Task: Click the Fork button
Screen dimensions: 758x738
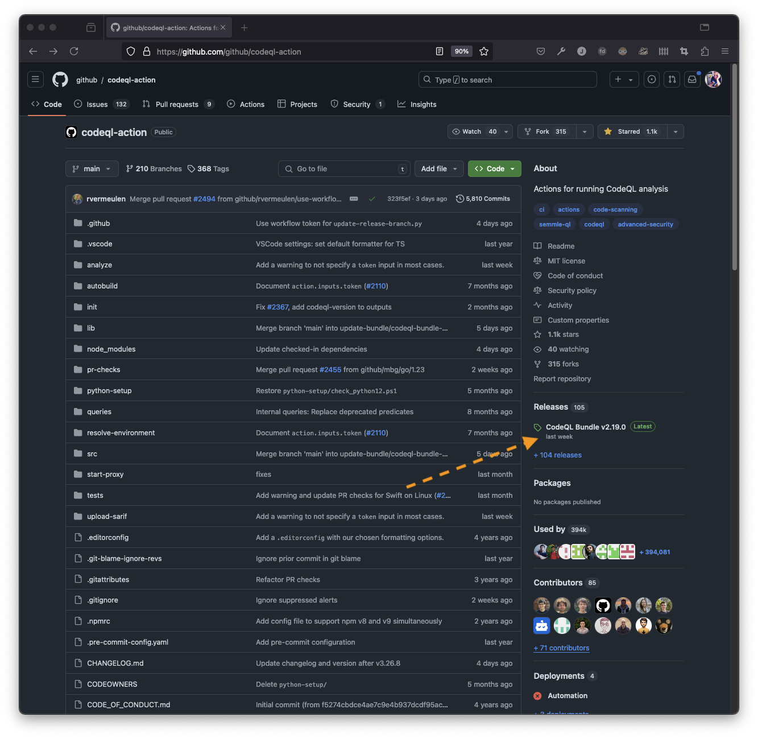Action: point(546,131)
